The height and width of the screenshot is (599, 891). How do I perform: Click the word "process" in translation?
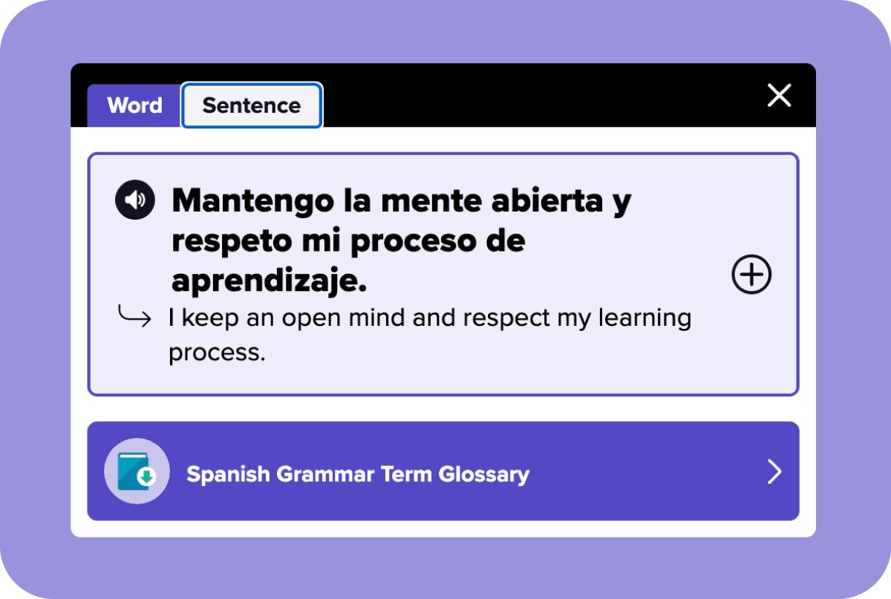(216, 352)
